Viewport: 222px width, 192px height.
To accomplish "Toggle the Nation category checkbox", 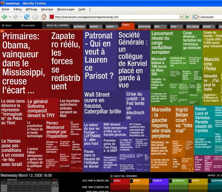I will coord(131,181).
